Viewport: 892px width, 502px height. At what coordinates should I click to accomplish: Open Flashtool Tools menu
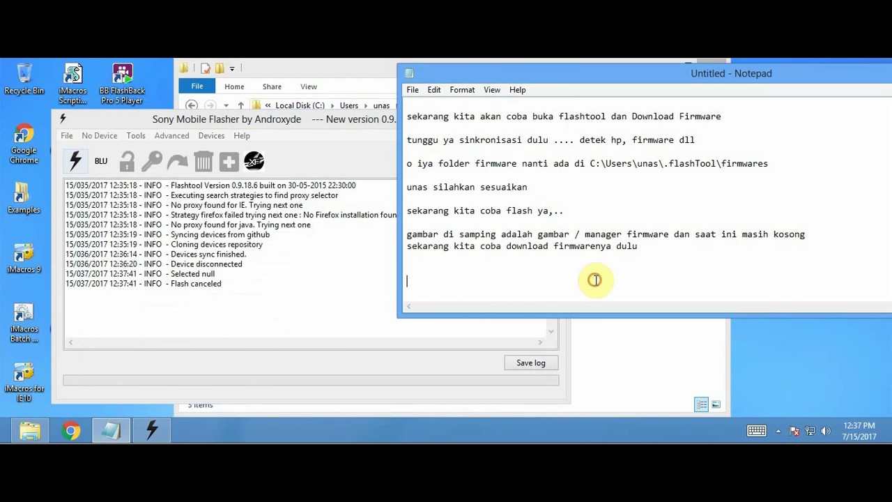pyautogui.click(x=136, y=136)
